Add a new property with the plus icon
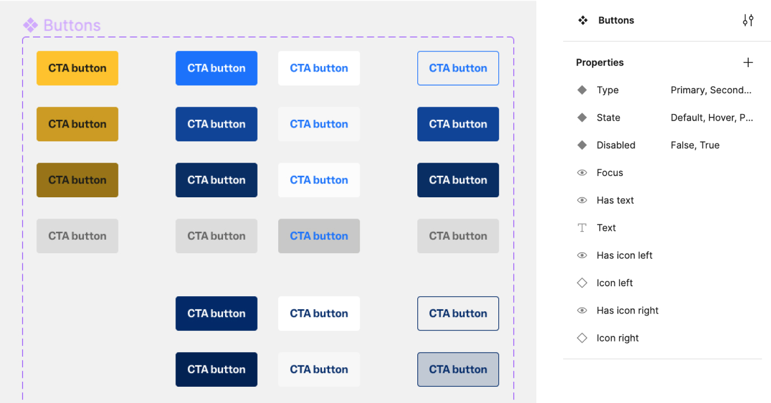The height and width of the screenshot is (403, 771). coord(748,63)
